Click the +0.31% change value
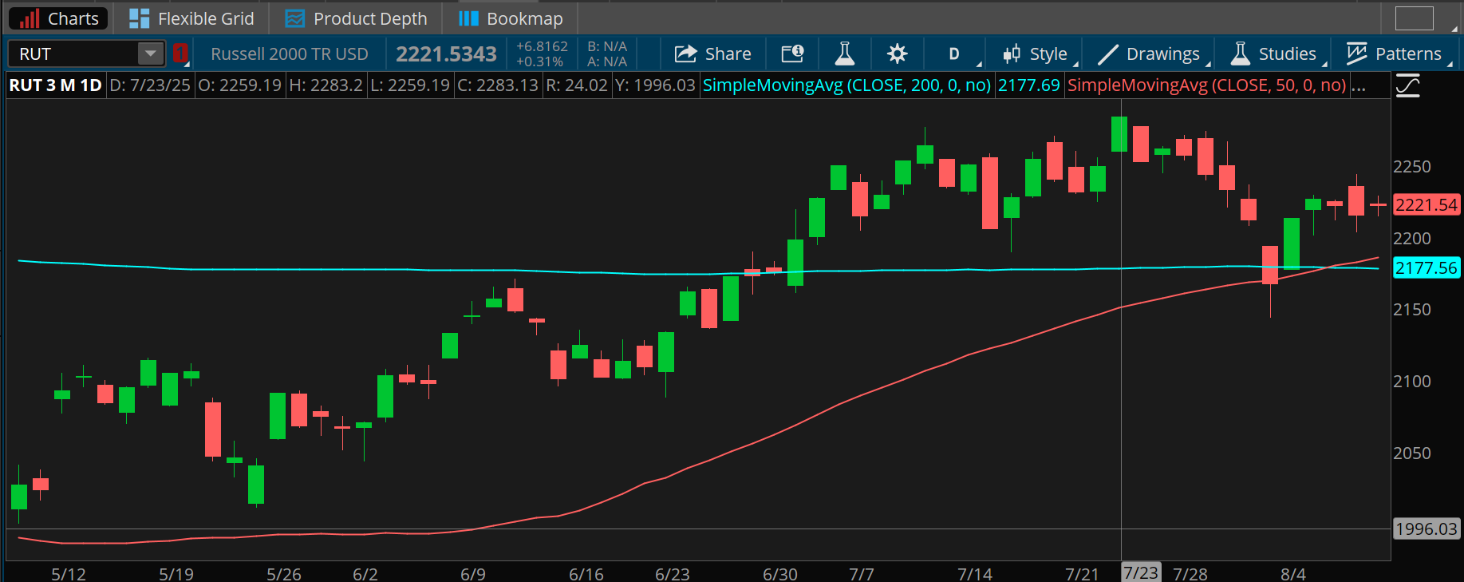 pos(539,61)
